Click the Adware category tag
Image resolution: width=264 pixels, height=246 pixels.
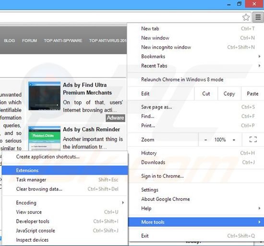[116, 118]
